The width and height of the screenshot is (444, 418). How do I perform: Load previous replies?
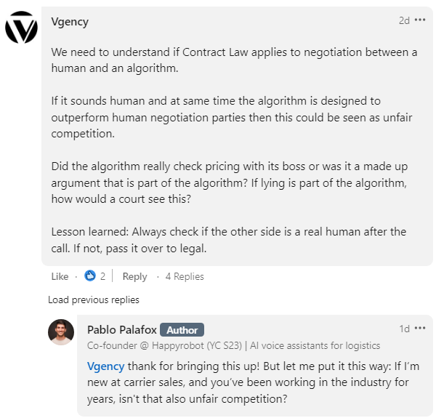pyautogui.click(x=94, y=300)
